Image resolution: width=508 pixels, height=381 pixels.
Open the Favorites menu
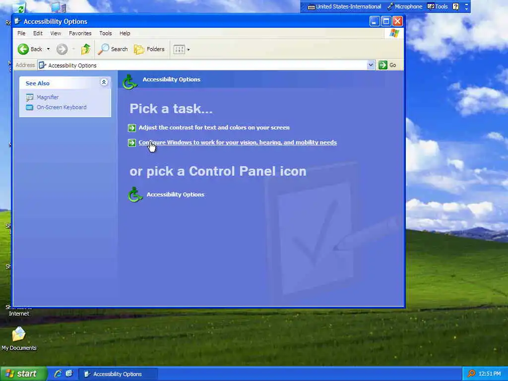(80, 33)
